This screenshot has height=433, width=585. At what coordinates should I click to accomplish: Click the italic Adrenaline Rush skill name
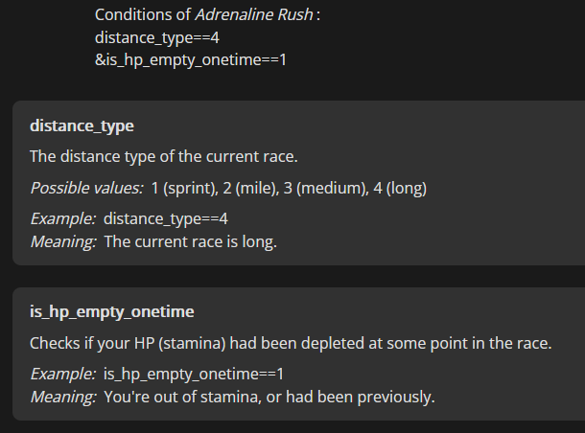pyautogui.click(x=254, y=15)
